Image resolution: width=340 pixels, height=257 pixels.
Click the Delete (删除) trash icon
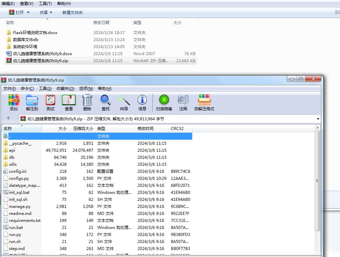(x=87, y=100)
